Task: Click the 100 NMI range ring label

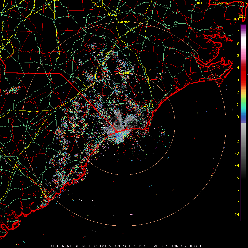Action: tap(124, 22)
